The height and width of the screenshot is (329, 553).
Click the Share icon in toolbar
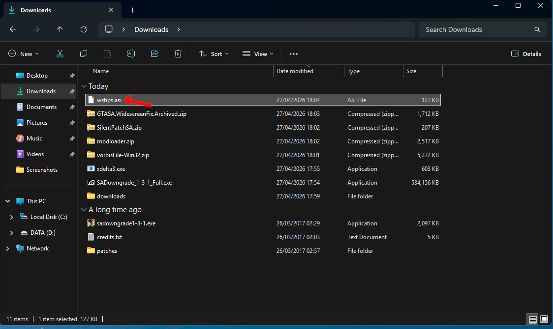pos(154,54)
